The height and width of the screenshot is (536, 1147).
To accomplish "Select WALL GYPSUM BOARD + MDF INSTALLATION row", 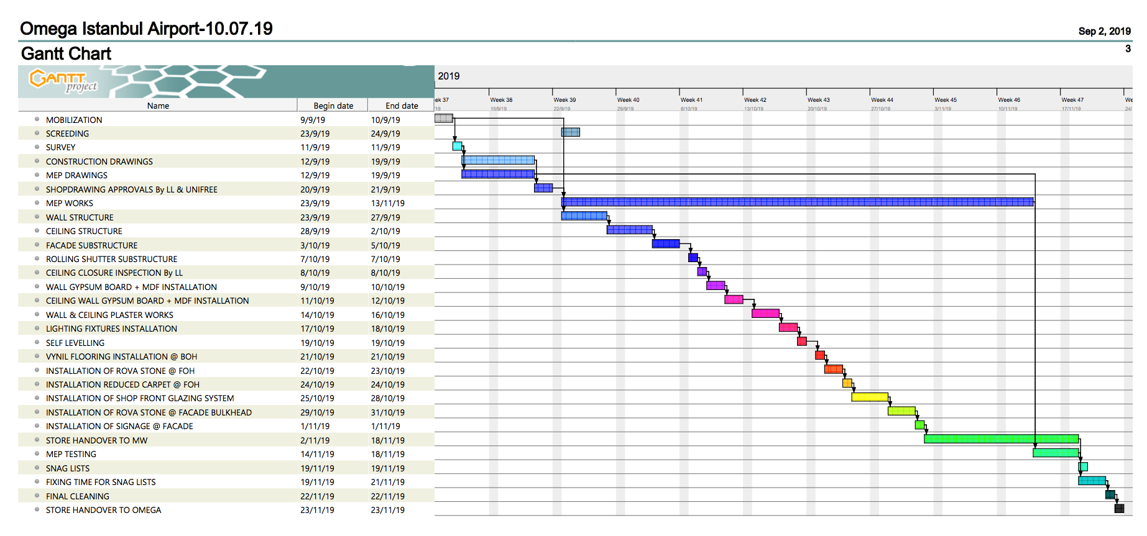I will 226,287.
